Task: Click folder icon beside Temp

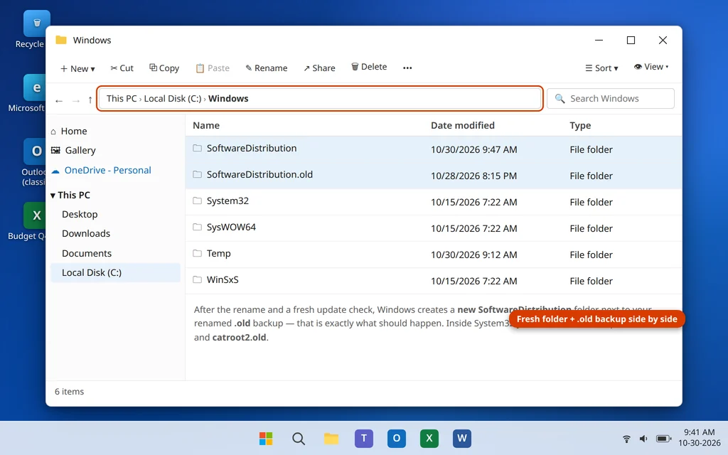Action: click(x=198, y=253)
